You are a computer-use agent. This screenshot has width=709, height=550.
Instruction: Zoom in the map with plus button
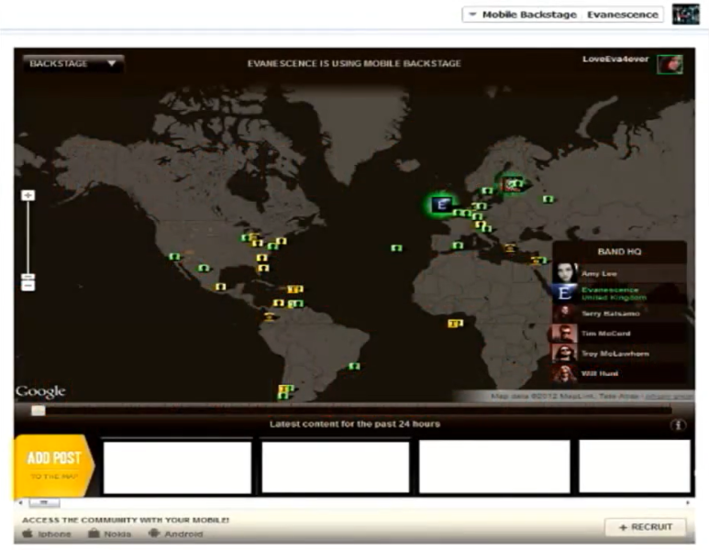pos(28,195)
